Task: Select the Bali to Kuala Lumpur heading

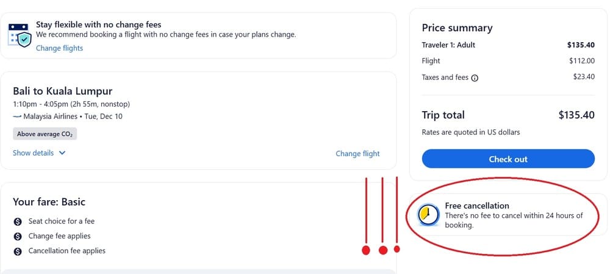Action: (63, 91)
